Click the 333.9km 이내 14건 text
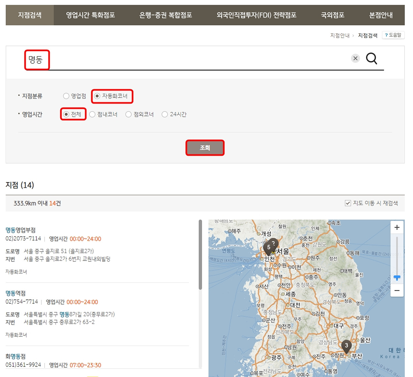 click(37, 203)
